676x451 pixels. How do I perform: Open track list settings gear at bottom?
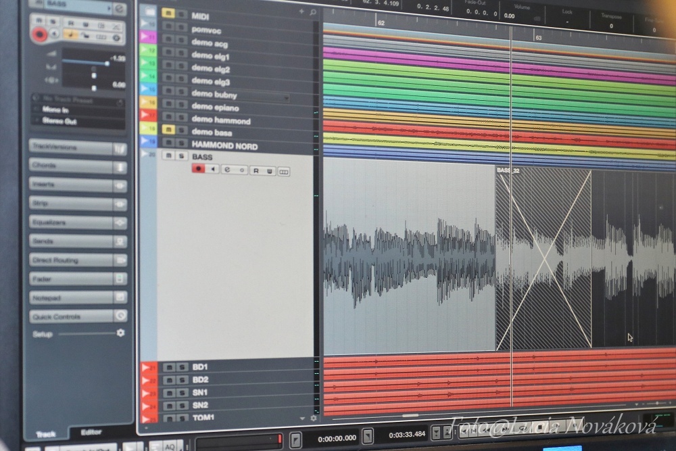click(314, 418)
